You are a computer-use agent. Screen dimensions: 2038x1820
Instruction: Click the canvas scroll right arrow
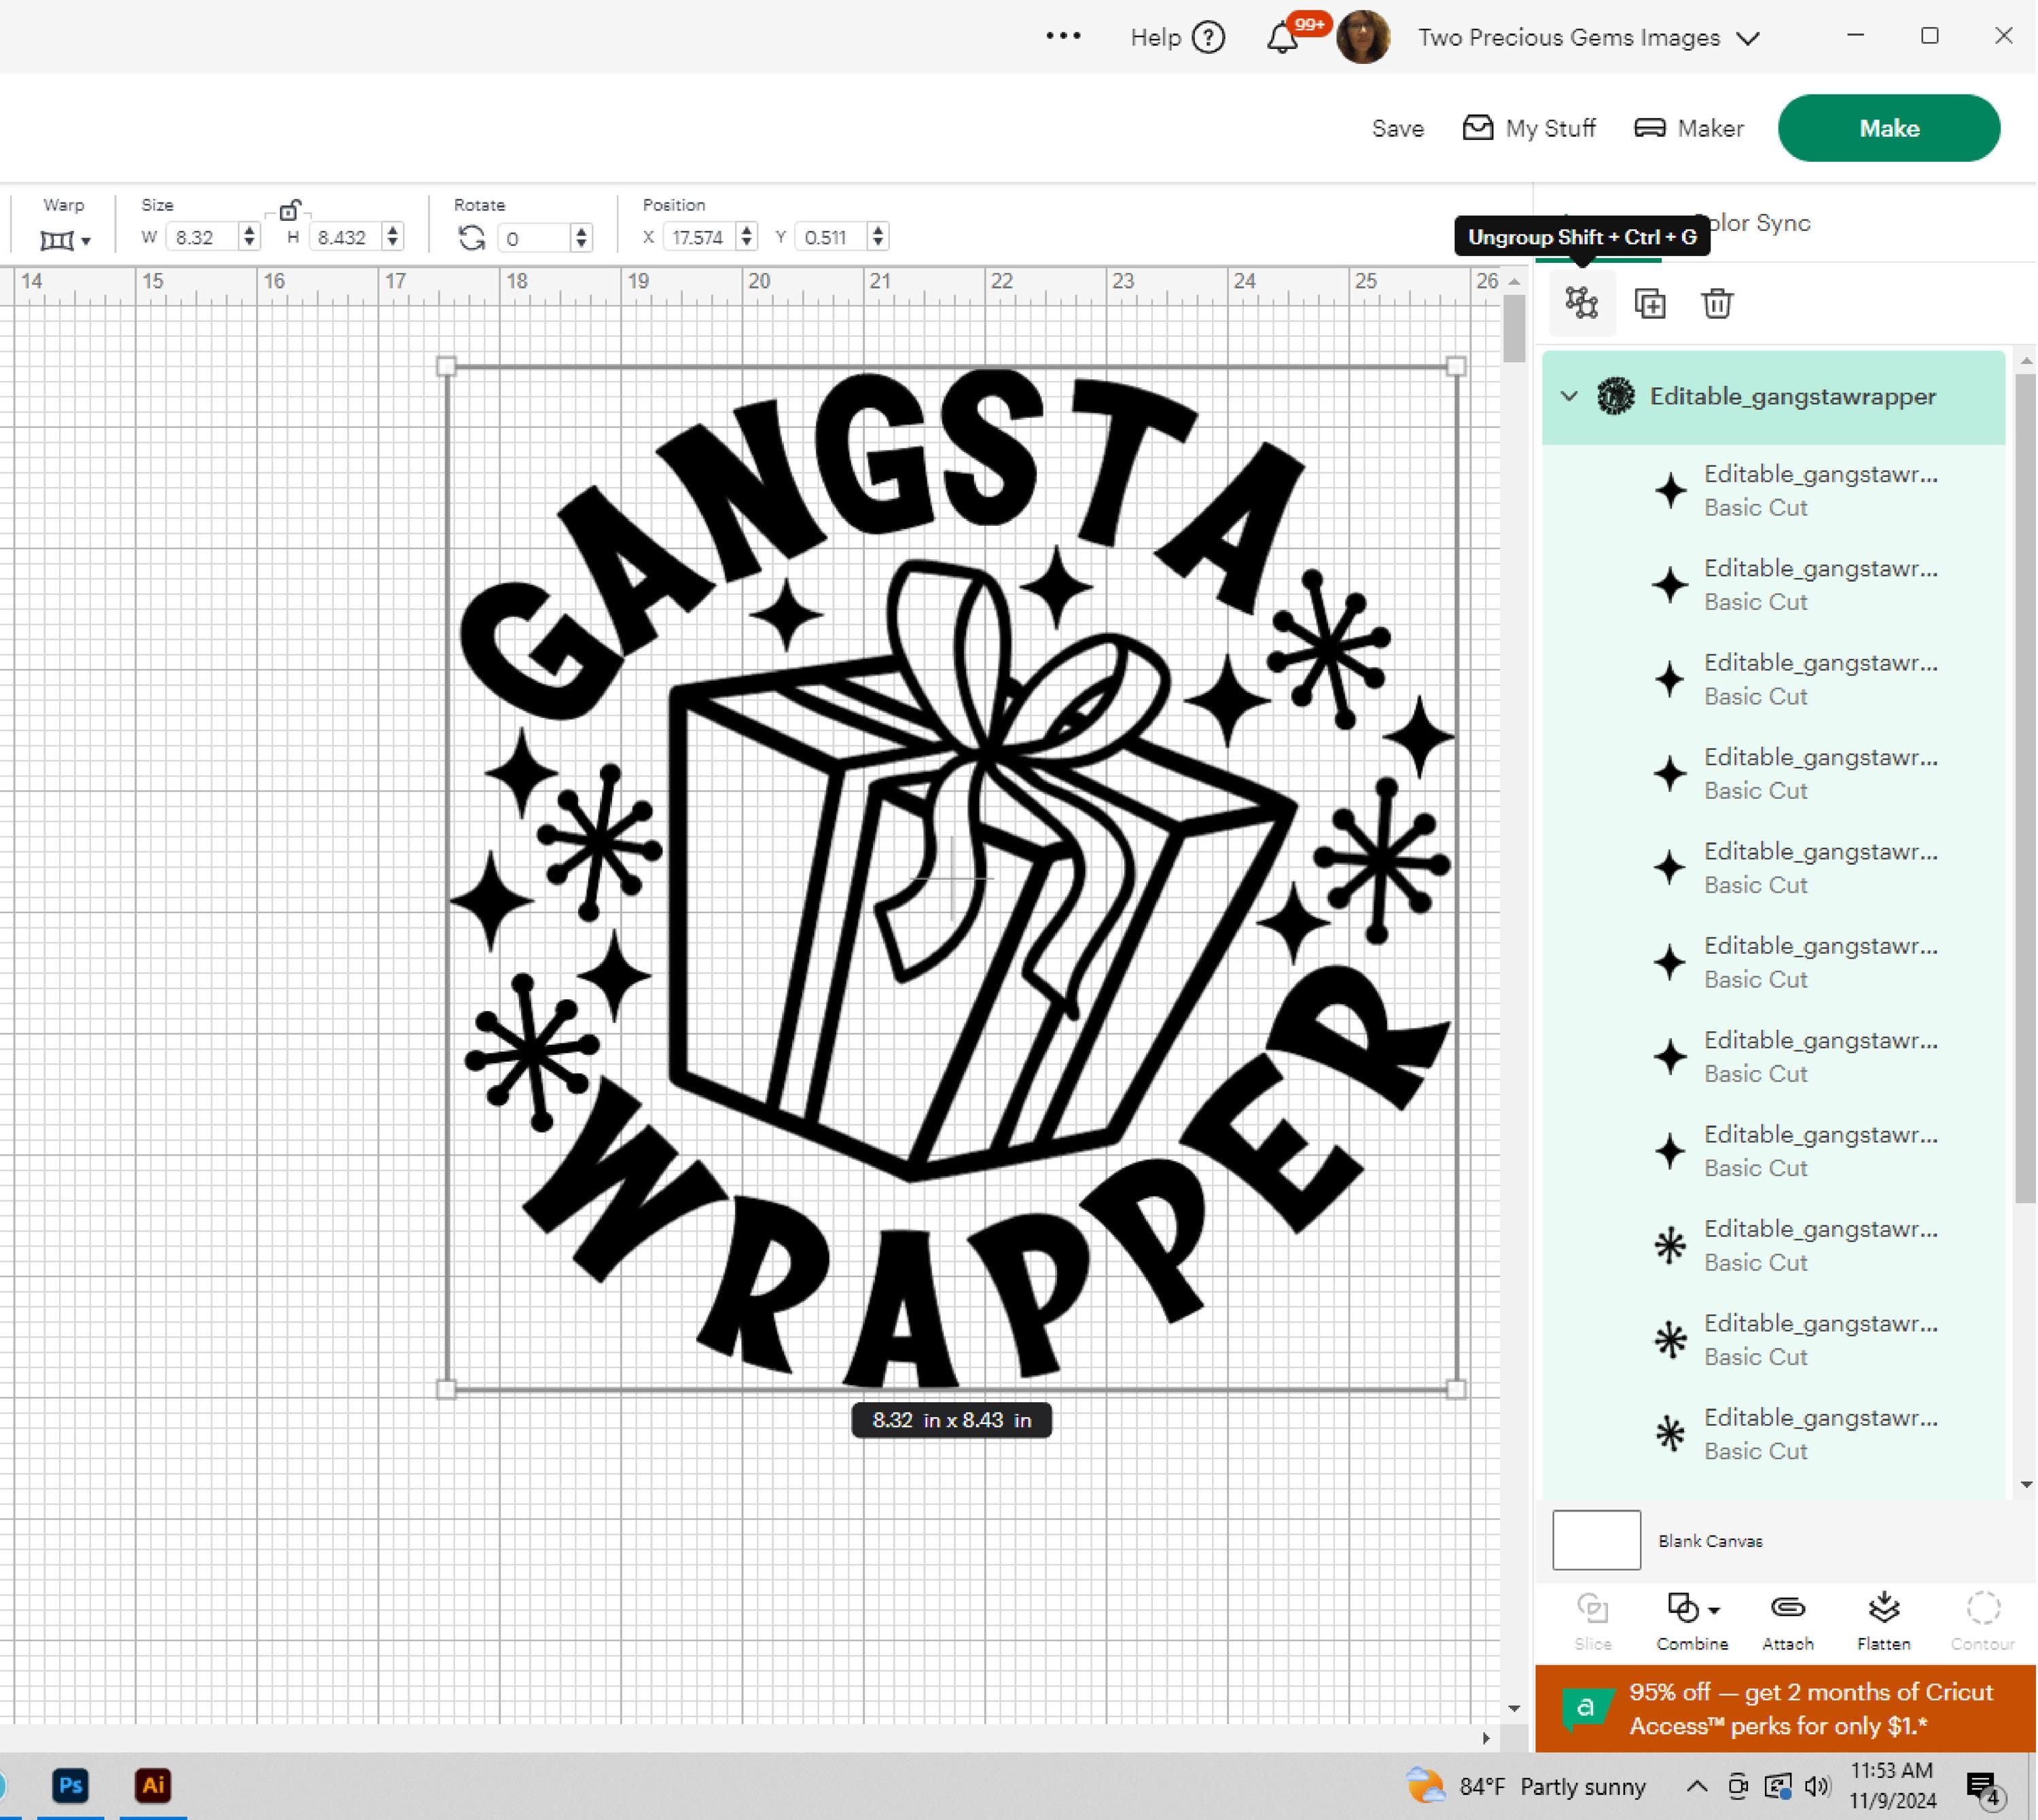pyautogui.click(x=1486, y=1739)
